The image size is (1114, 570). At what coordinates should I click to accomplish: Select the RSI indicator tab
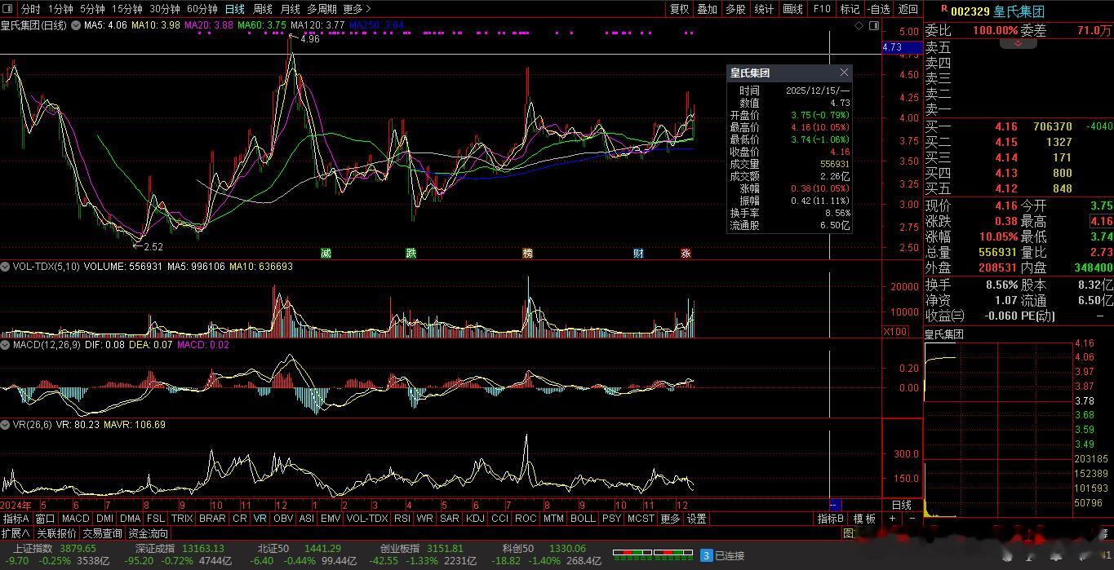pyautogui.click(x=402, y=519)
